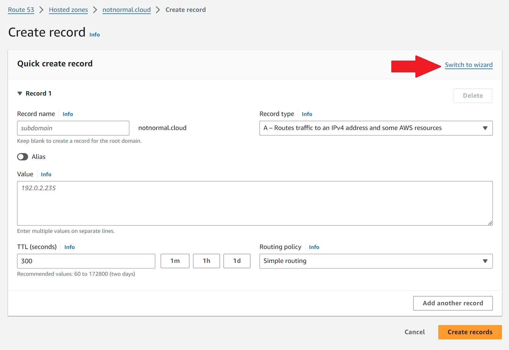Set TTL to 1 day preset
Screen dimensions: 509x350
tap(237, 261)
